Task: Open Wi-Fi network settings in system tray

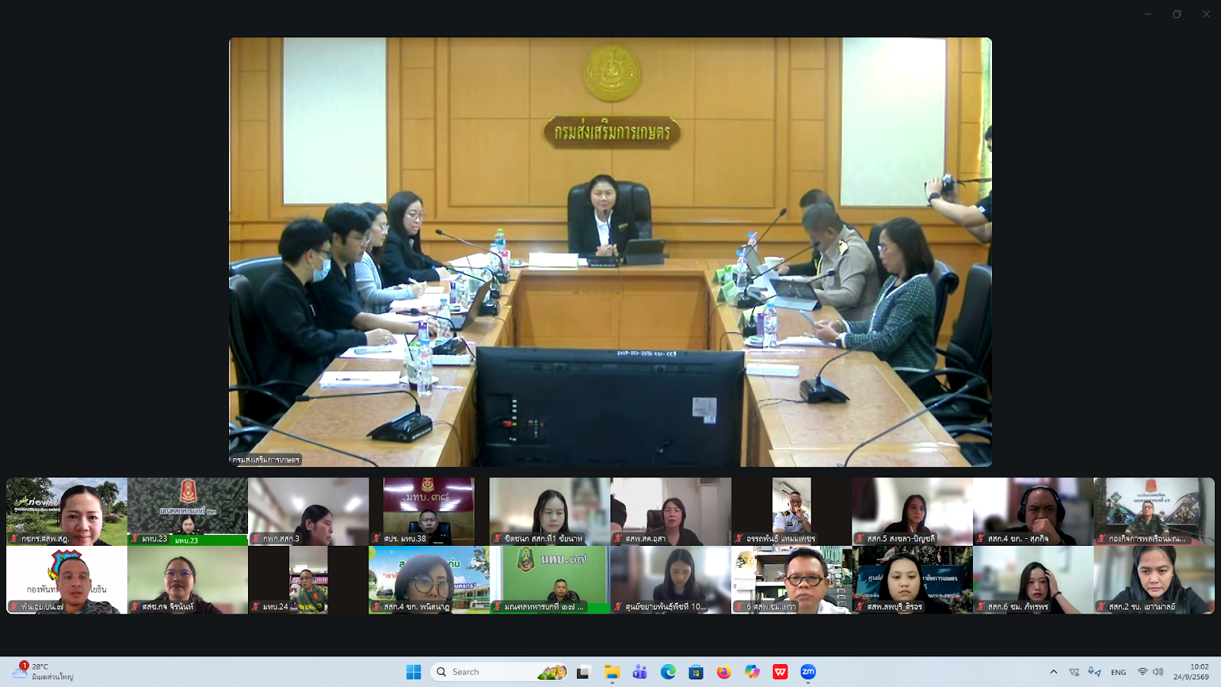Action: pyautogui.click(x=1142, y=672)
